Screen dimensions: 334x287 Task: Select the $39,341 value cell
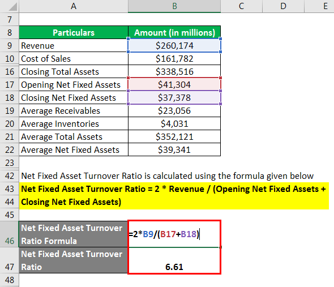174,149
